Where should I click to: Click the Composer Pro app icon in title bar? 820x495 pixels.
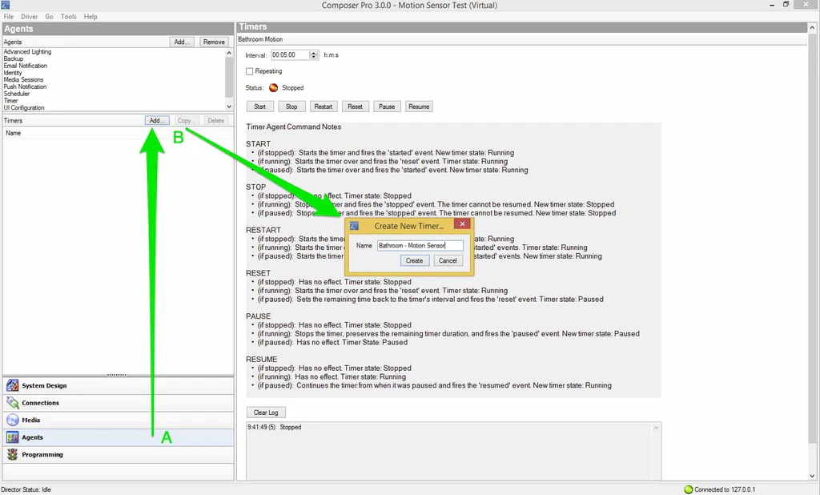(6, 5)
